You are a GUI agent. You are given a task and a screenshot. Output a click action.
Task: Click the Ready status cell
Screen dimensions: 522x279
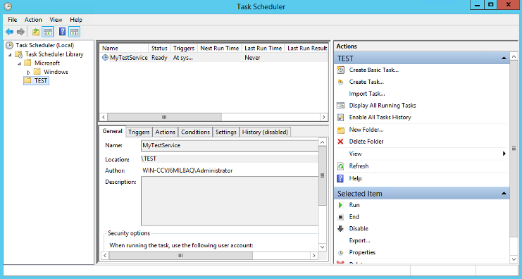coord(159,58)
